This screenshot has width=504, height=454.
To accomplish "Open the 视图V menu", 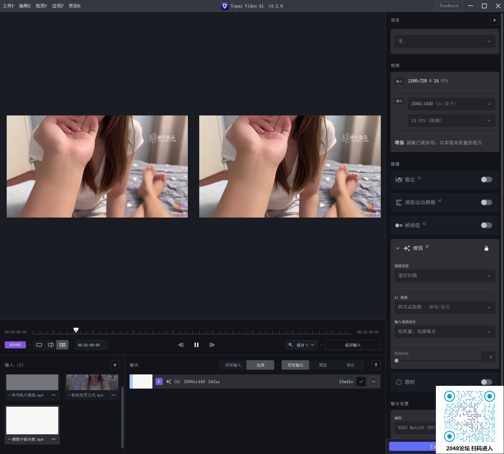I will coord(41,6).
